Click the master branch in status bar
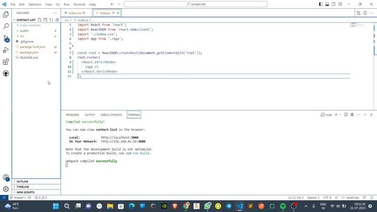The width and height of the screenshot is (377, 212). (18, 198)
